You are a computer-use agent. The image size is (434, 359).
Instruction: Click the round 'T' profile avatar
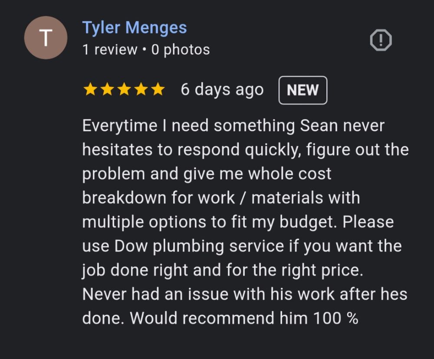coord(46,38)
